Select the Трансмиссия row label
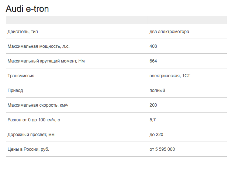 click(21, 76)
